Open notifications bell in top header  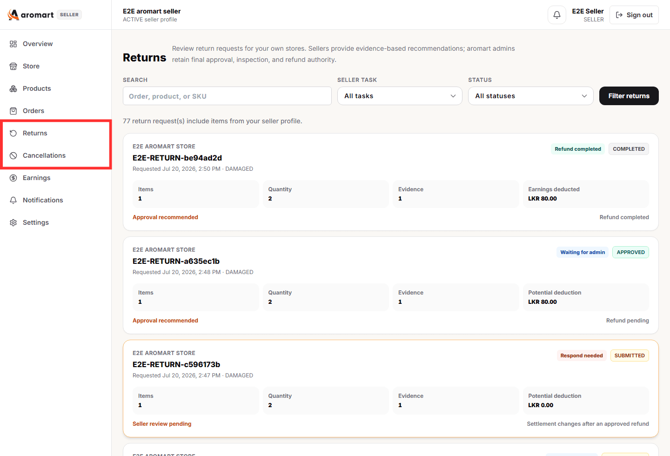pyautogui.click(x=557, y=15)
